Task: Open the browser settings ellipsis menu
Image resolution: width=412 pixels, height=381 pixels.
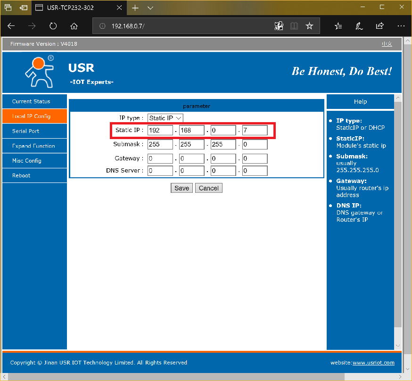Action: [401, 26]
